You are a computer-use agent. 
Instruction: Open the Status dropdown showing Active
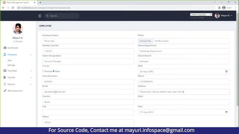coord(88,122)
